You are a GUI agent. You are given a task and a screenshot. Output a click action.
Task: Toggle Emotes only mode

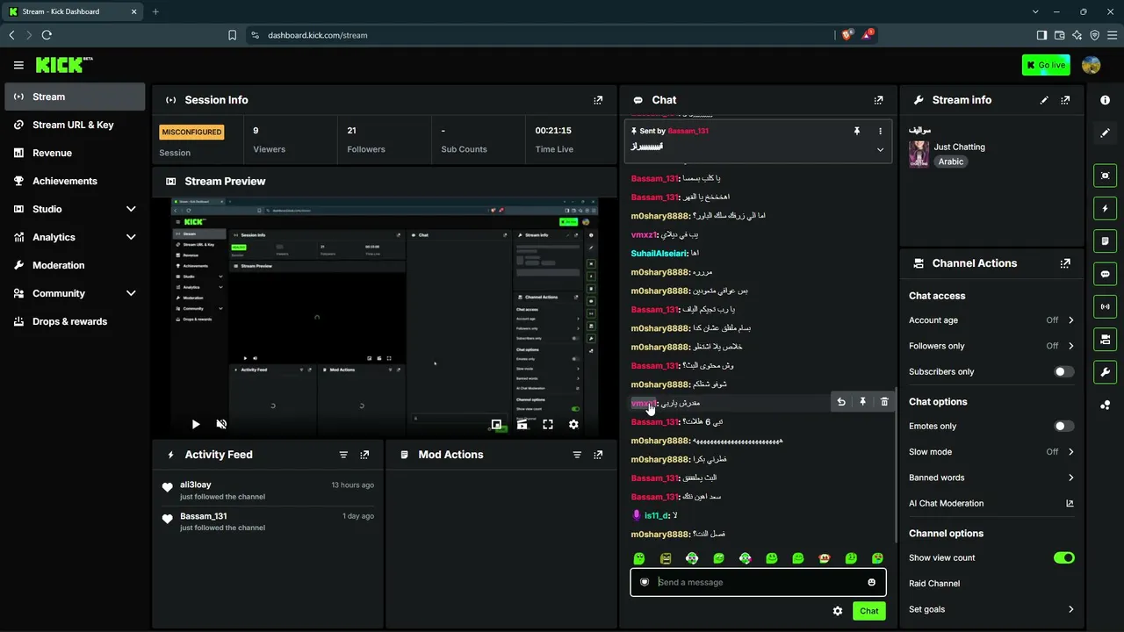[x=1063, y=426]
